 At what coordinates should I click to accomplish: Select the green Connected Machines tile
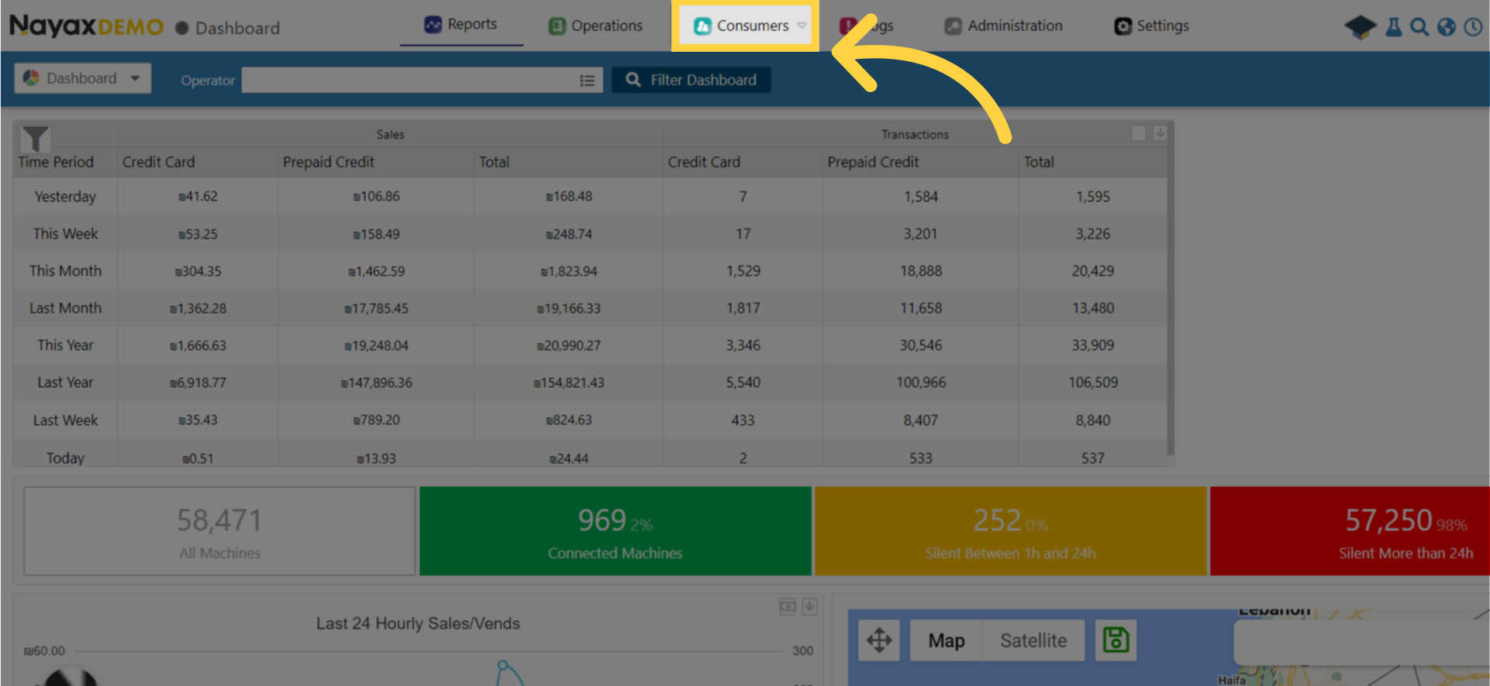(616, 531)
